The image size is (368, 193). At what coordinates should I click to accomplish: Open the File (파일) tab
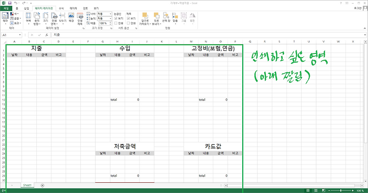click(x=6, y=9)
